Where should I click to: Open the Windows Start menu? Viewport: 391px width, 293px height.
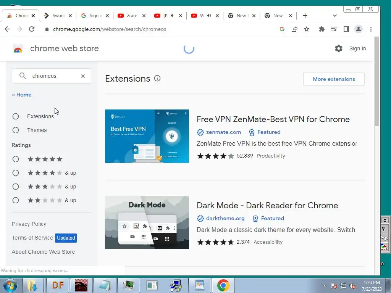tap(10, 285)
